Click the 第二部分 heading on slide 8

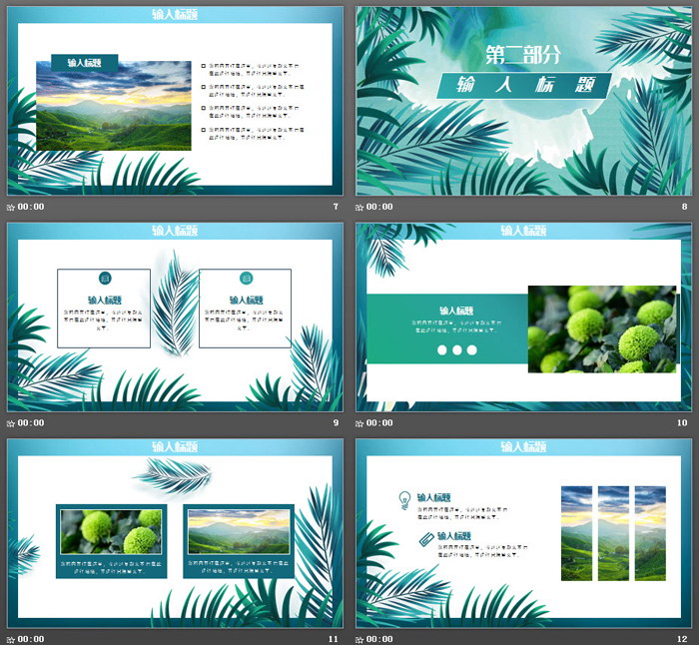(x=521, y=55)
